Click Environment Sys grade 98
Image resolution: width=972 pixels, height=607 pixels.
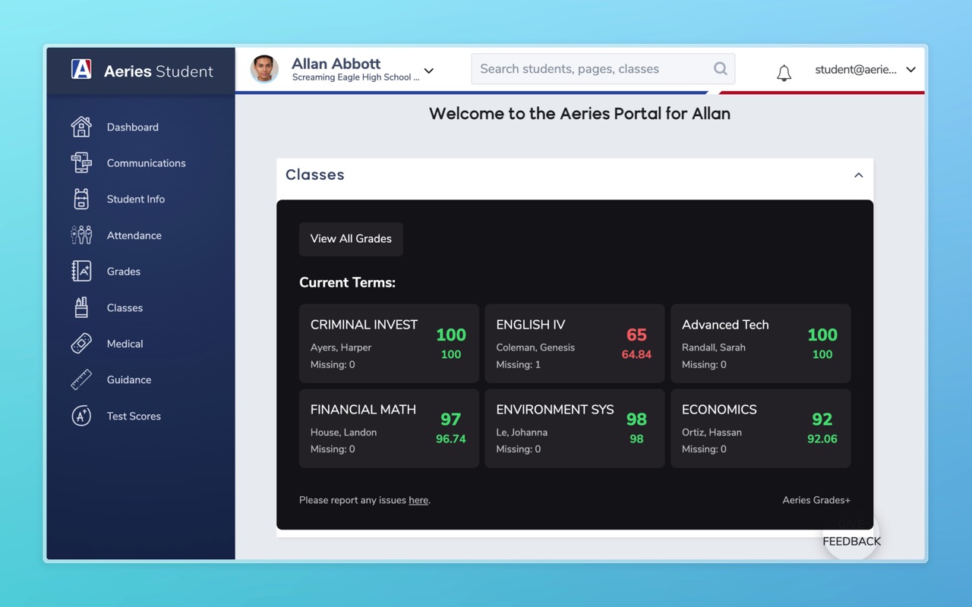click(x=636, y=420)
